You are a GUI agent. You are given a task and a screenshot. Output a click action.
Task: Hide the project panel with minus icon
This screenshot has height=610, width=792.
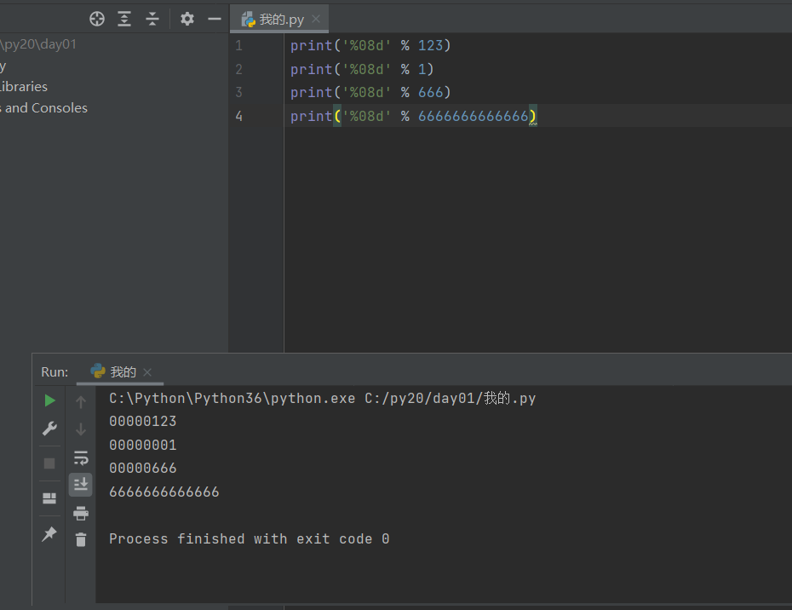[x=215, y=20]
